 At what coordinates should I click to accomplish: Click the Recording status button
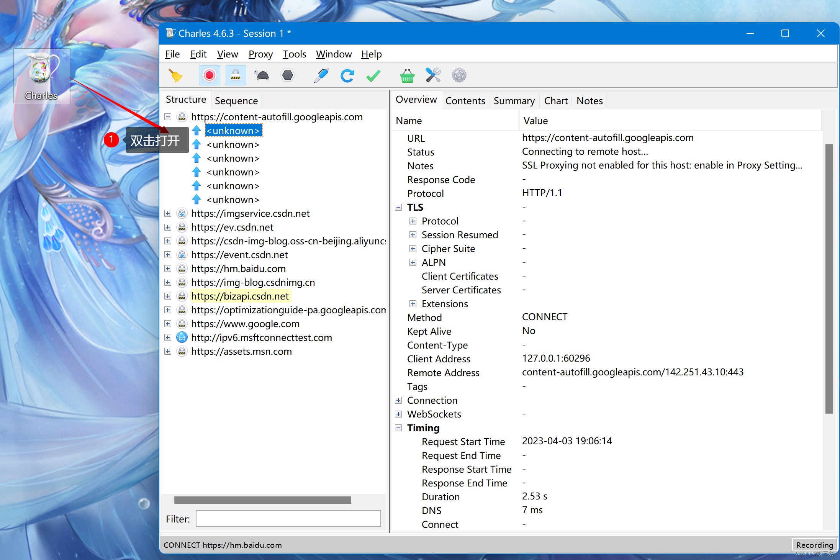(x=814, y=545)
